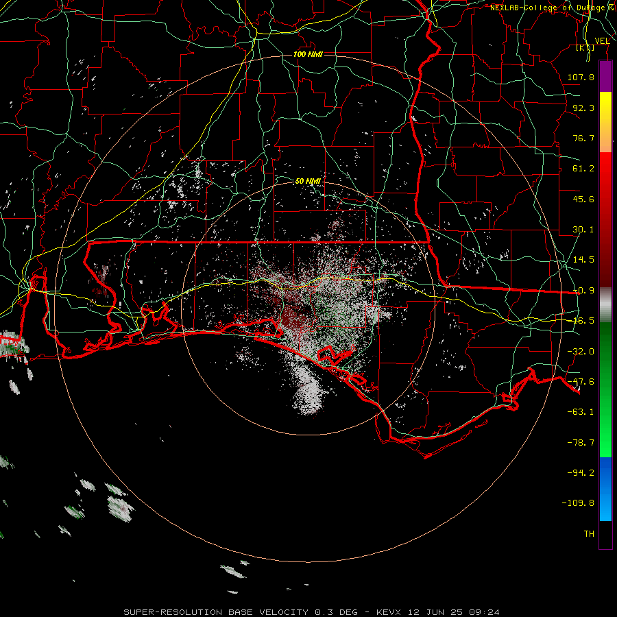
Task: Click the 76.7 velocity scale value
Action: (x=583, y=138)
